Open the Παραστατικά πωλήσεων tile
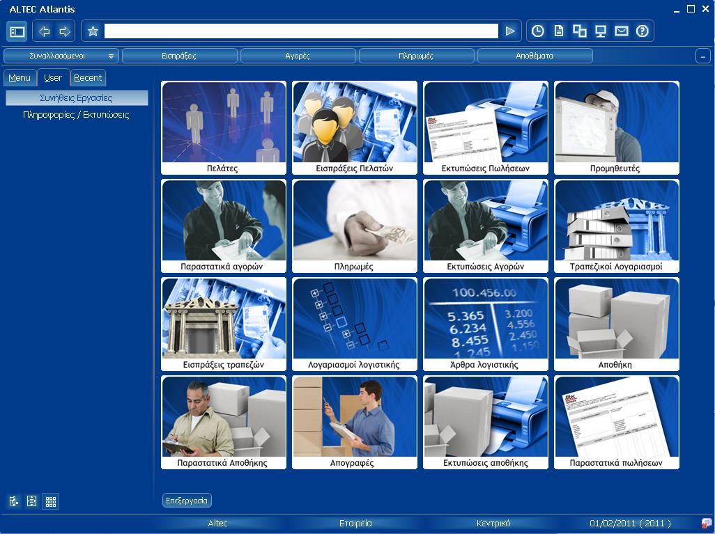 pos(617,423)
